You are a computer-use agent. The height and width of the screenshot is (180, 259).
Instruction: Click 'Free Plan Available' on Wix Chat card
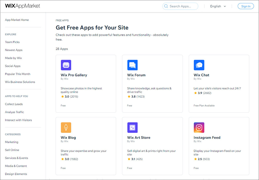coord(204,105)
